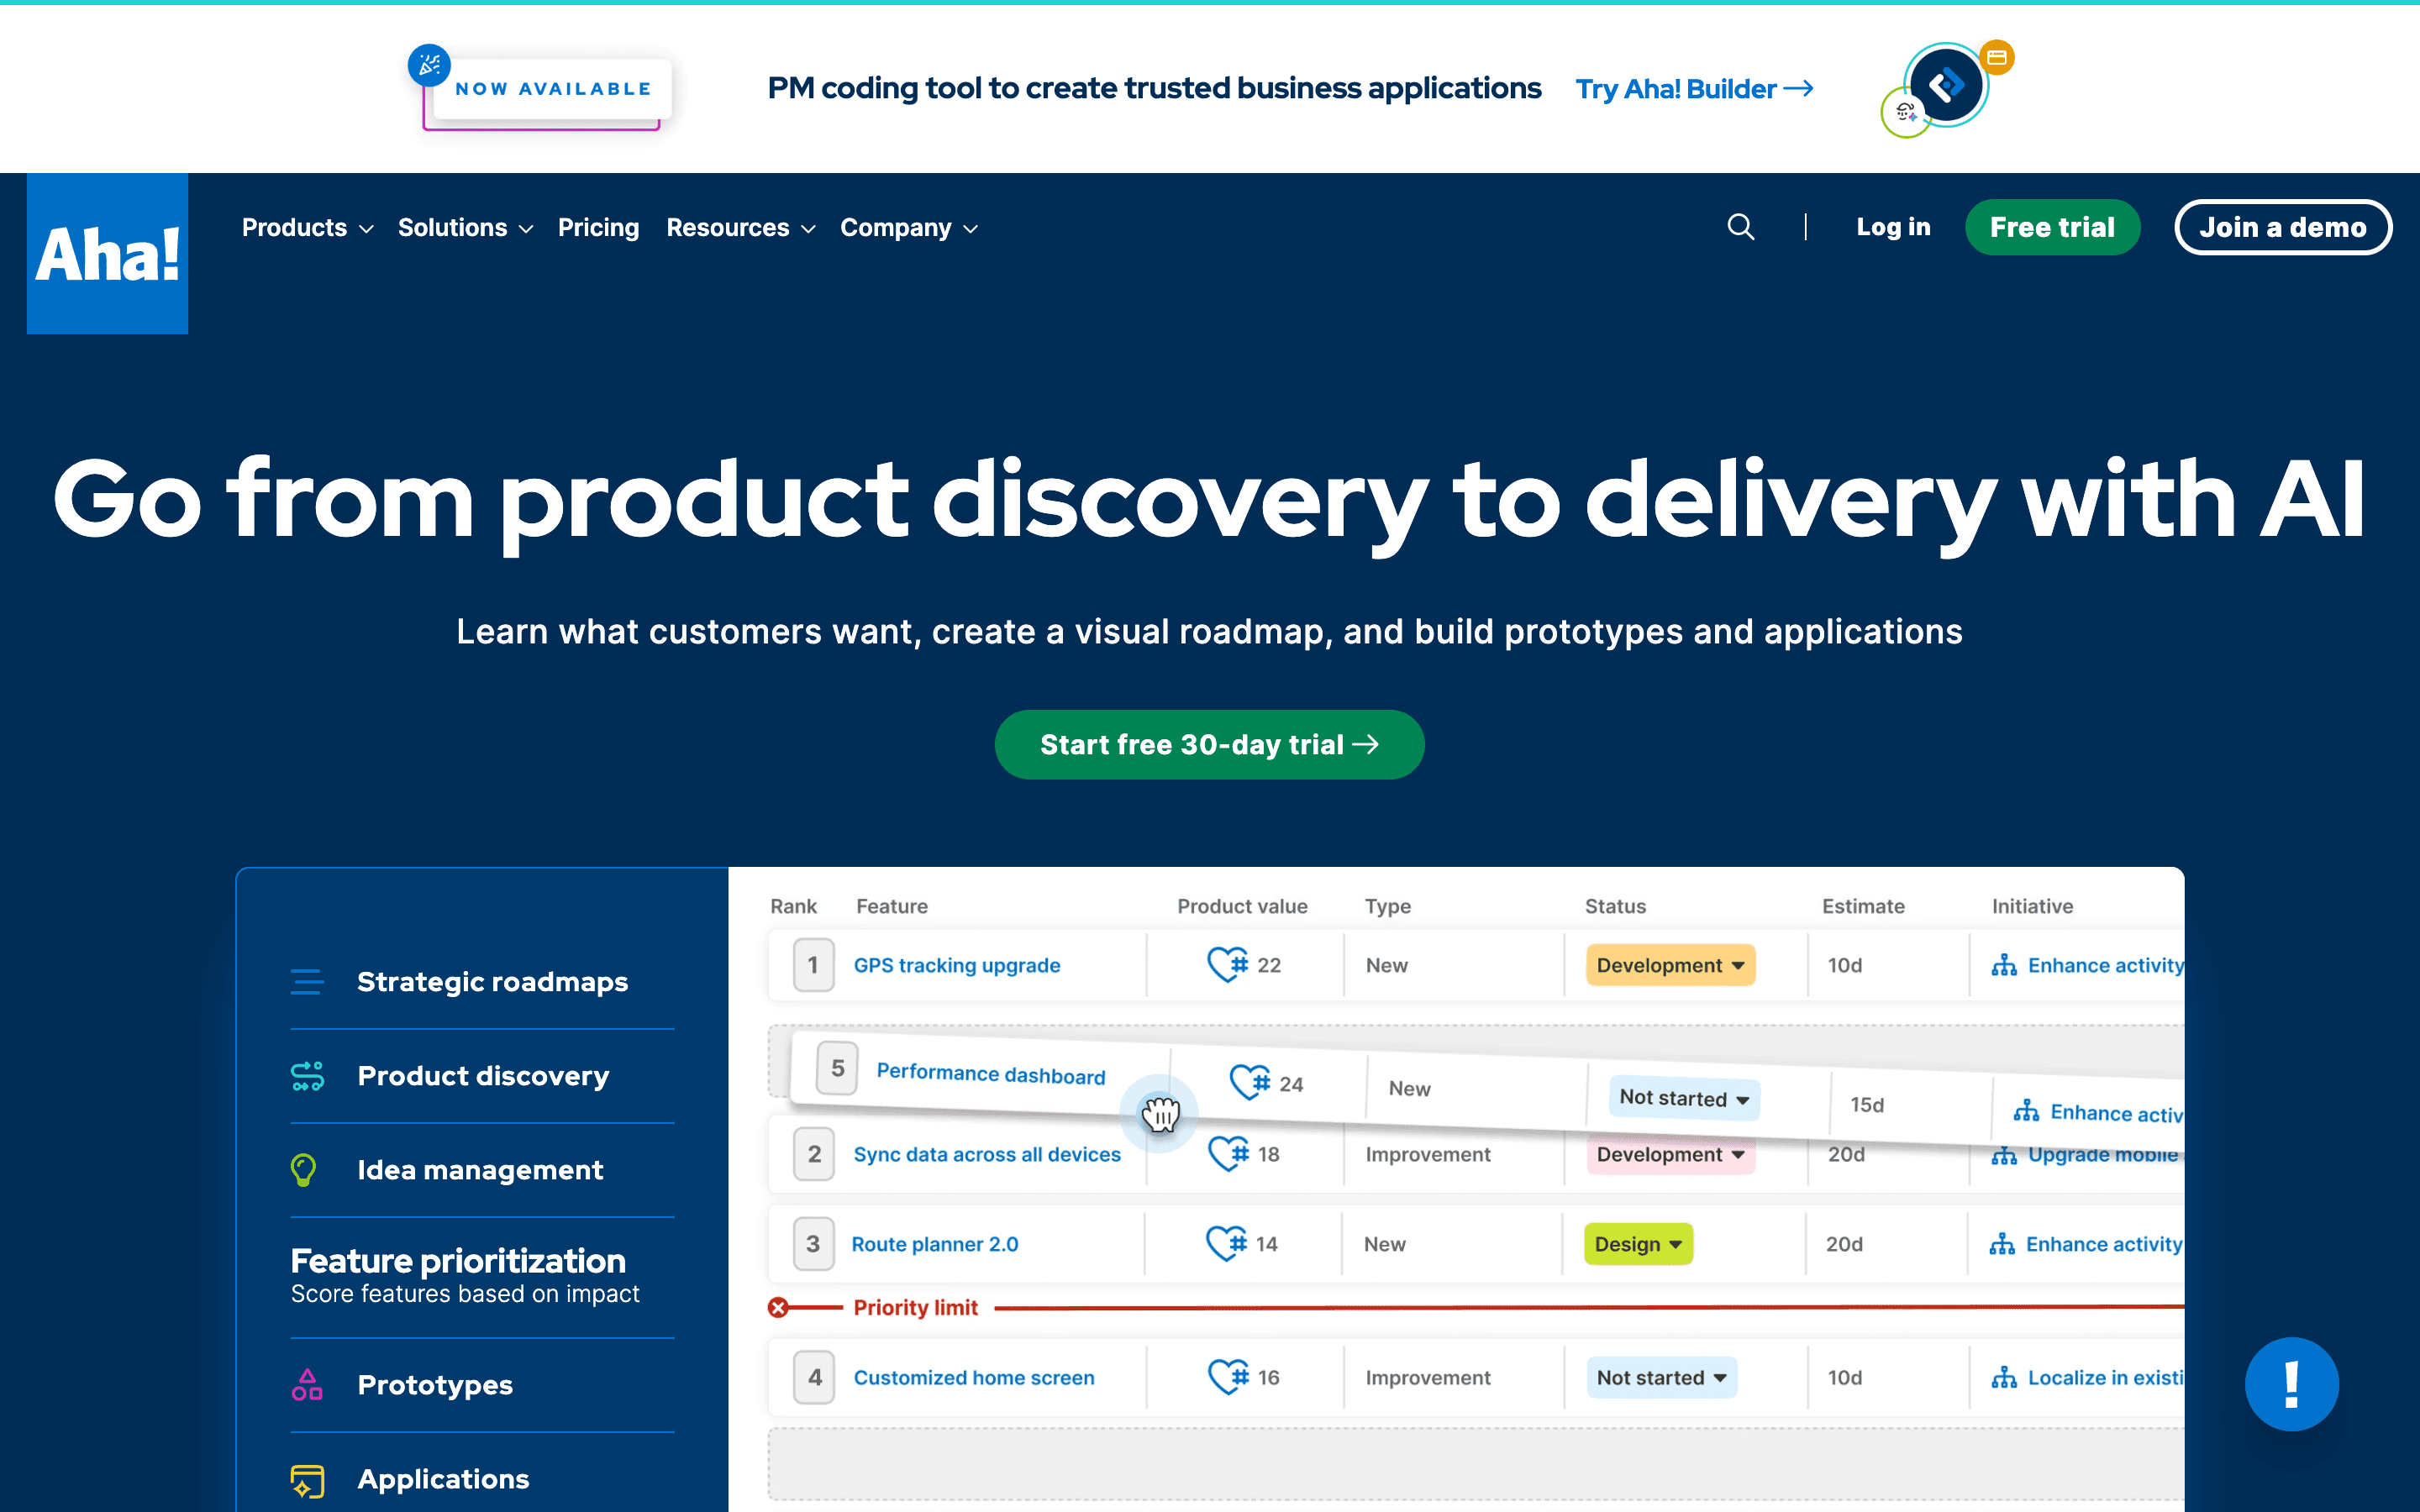Open the Sync data across all devices feature
The height and width of the screenshot is (1512, 2420).
click(987, 1154)
